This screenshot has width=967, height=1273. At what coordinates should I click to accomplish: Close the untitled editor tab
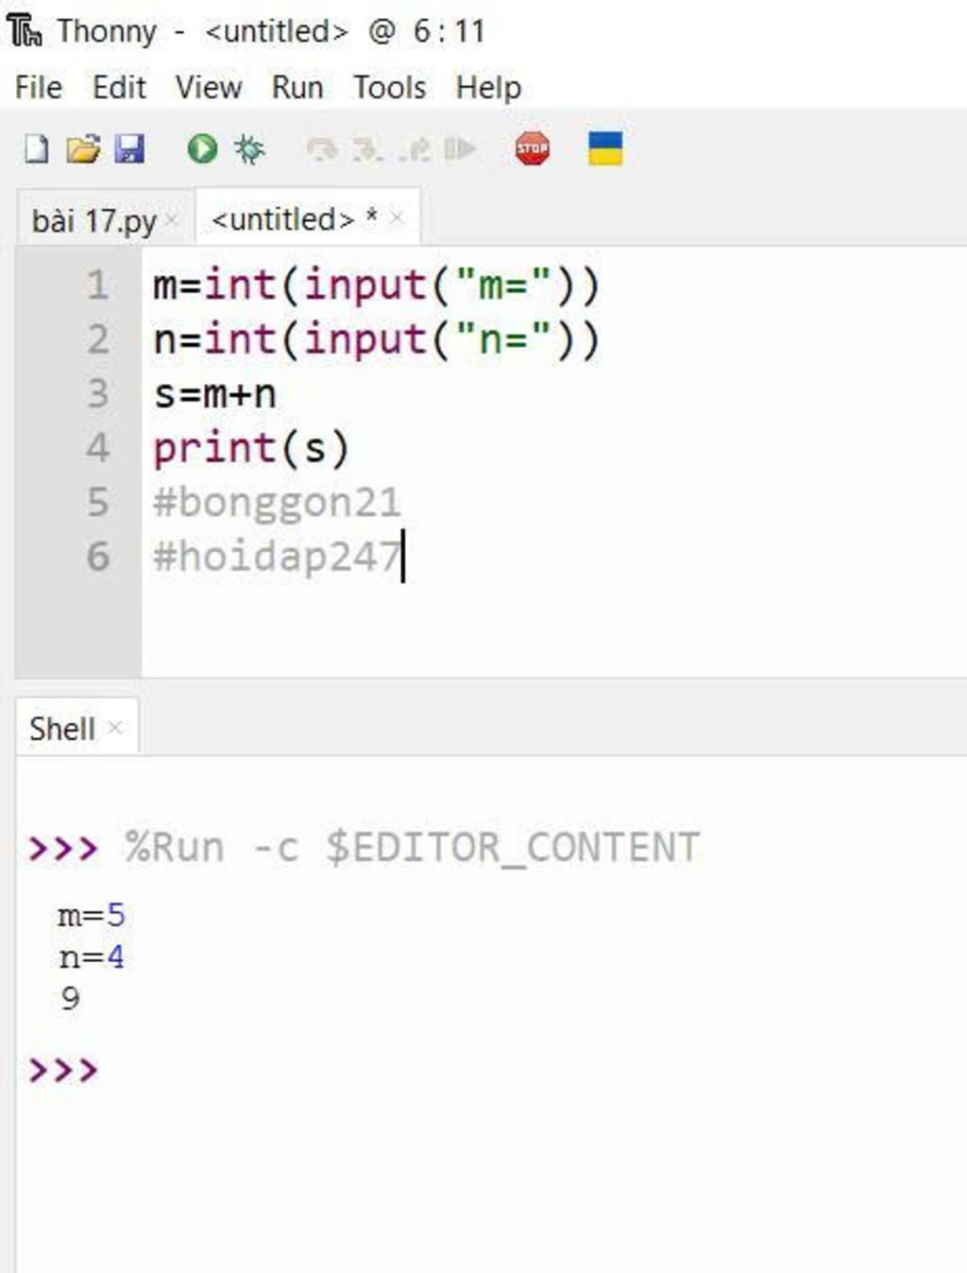[x=397, y=219]
